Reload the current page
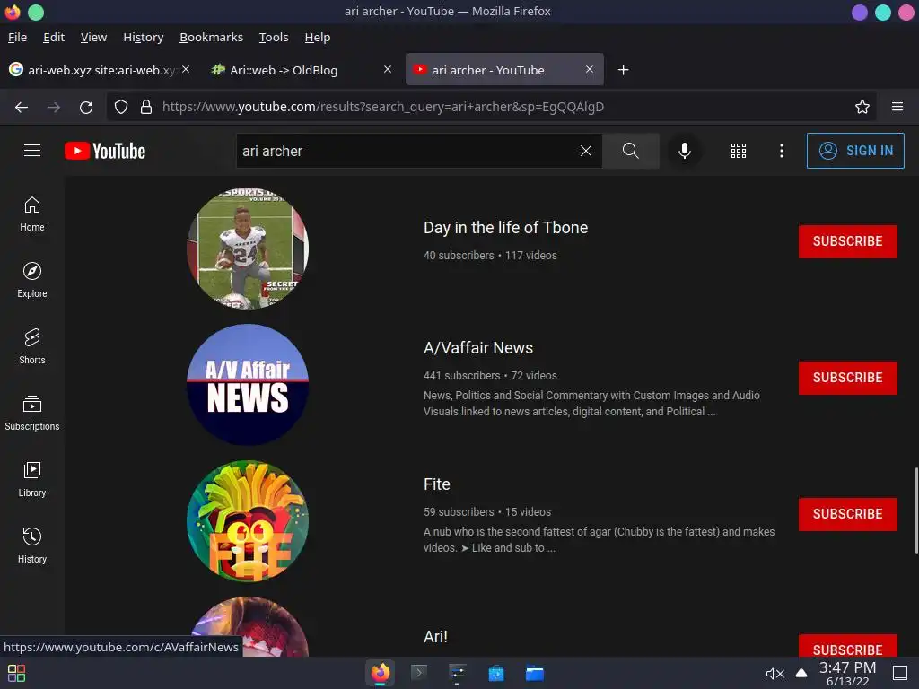919x689 pixels. [86, 107]
